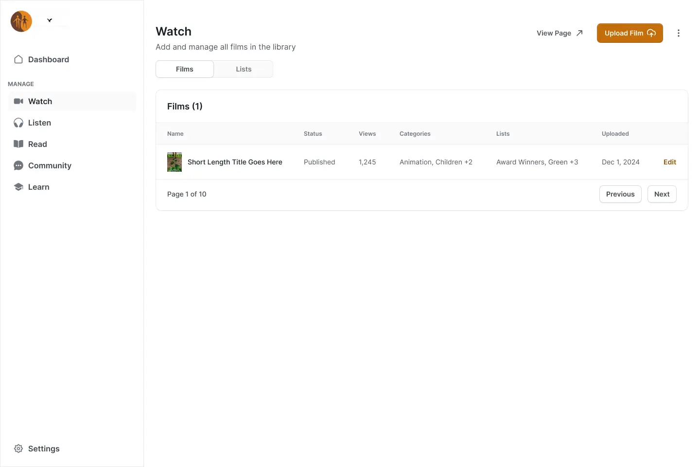Open Community via the chat bubble icon
Image resolution: width=700 pixels, height=467 pixels.
click(x=18, y=165)
